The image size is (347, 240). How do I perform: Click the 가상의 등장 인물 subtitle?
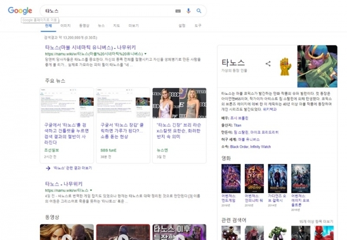pyautogui.click(x=234, y=71)
